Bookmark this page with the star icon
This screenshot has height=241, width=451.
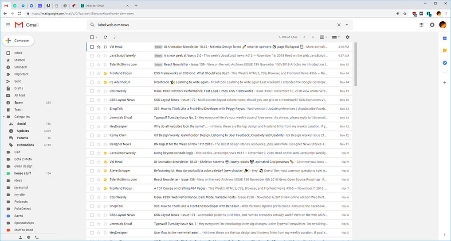click(x=405, y=13)
